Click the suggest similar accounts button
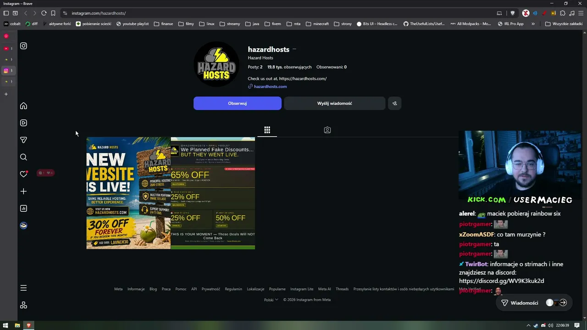This screenshot has width=587, height=330. [x=394, y=103]
